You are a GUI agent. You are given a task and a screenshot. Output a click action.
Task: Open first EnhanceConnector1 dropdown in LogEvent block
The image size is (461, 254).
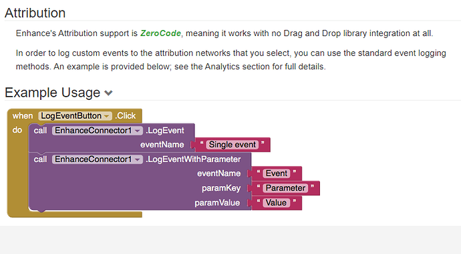point(138,131)
